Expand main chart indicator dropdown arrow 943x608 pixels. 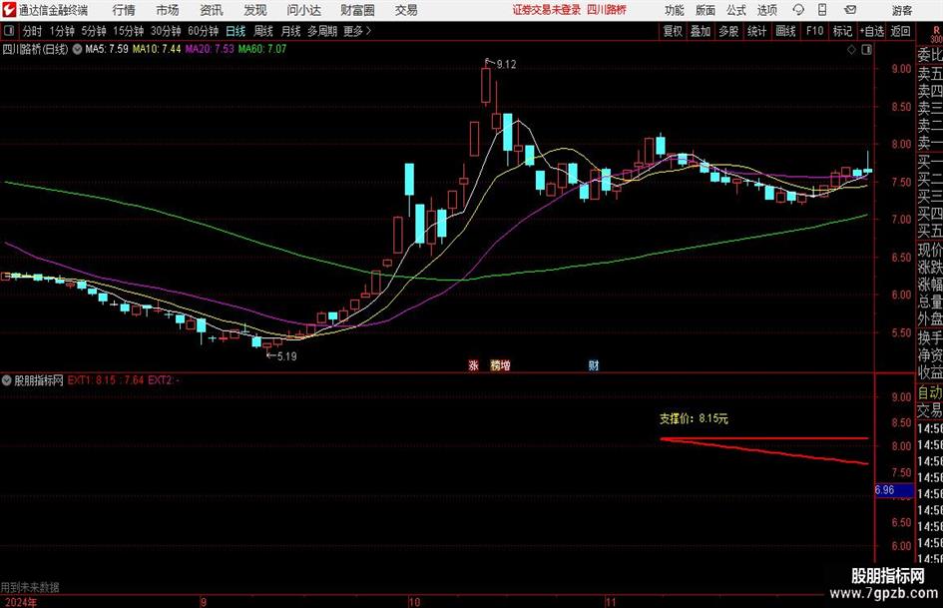tap(77, 49)
